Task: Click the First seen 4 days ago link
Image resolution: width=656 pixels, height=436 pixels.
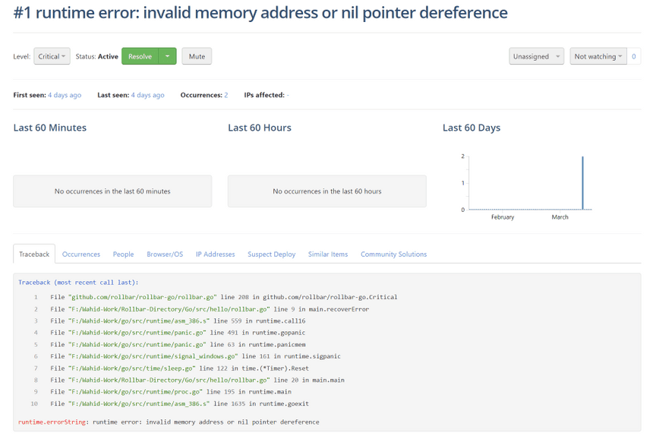Action: (65, 95)
